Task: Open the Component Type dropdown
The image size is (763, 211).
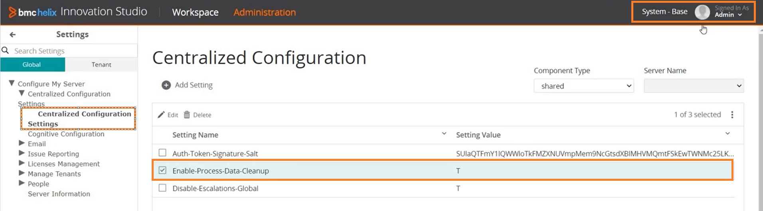Action: 584,86
